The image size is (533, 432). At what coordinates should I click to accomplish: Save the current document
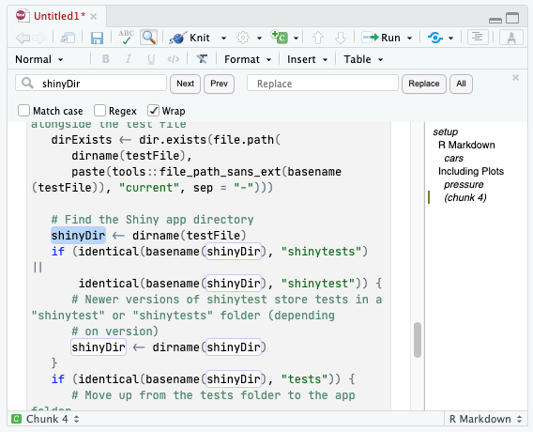[97, 38]
